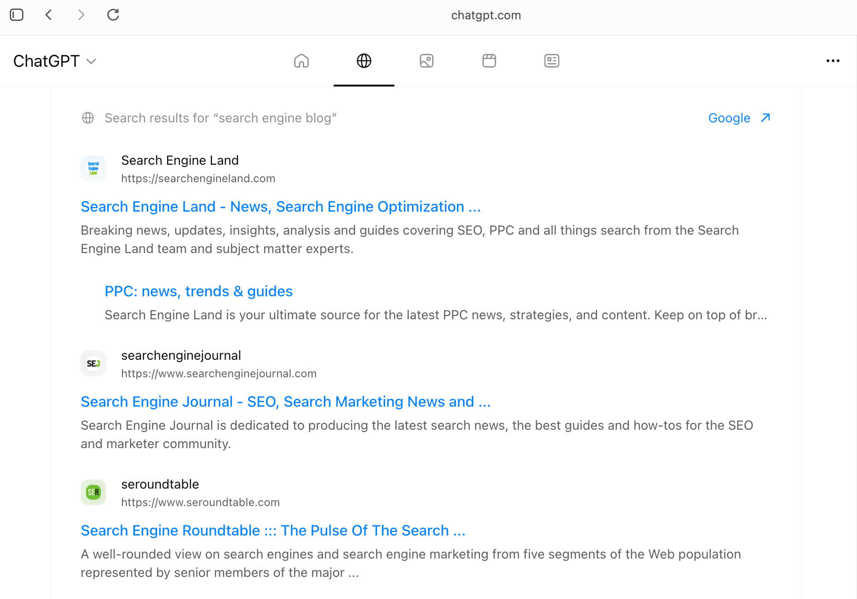Click the chatgpt.com address bar
The height and width of the screenshot is (599, 857).
[486, 15]
